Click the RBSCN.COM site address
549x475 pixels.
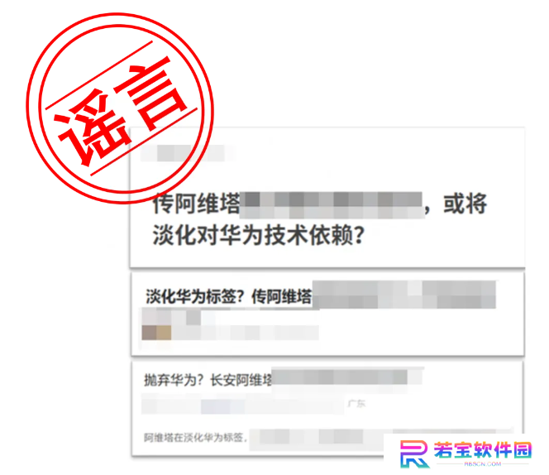(x=483, y=463)
